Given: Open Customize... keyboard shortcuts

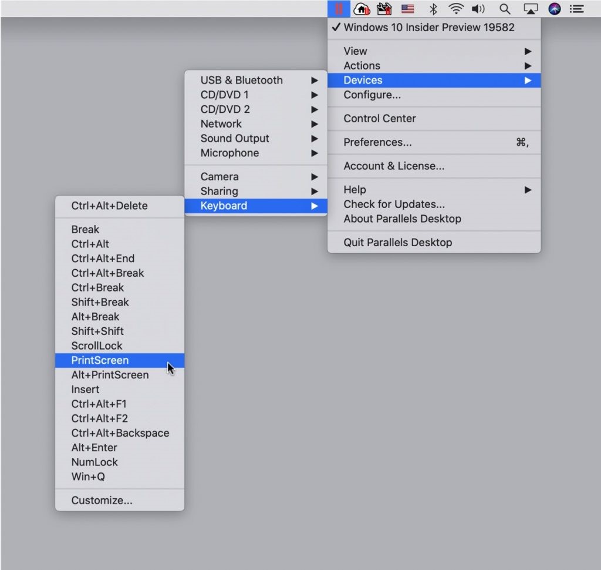Looking at the screenshot, I should click(102, 500).
